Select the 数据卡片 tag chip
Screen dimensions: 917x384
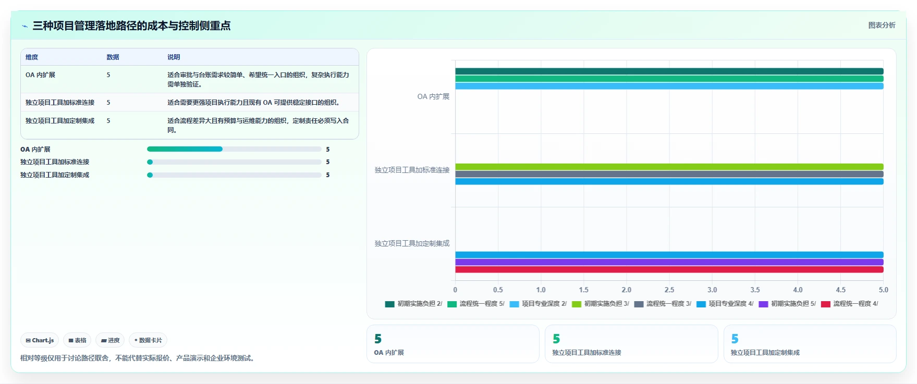148,340
